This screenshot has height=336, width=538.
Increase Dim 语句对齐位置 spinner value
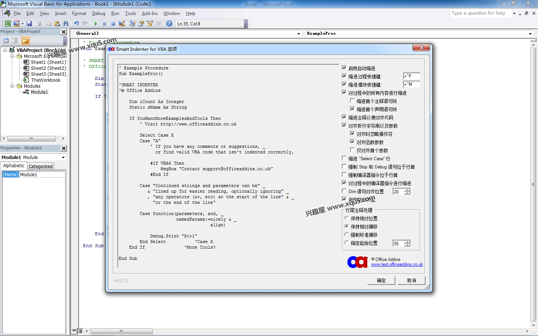tap(407, 190)
